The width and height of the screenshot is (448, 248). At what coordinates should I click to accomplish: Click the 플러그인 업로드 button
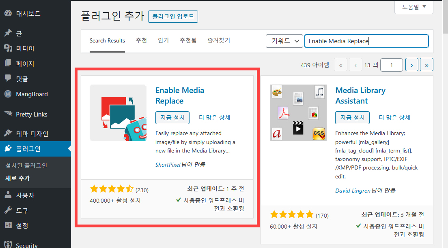pyautogui.click(x=173, y=17)
